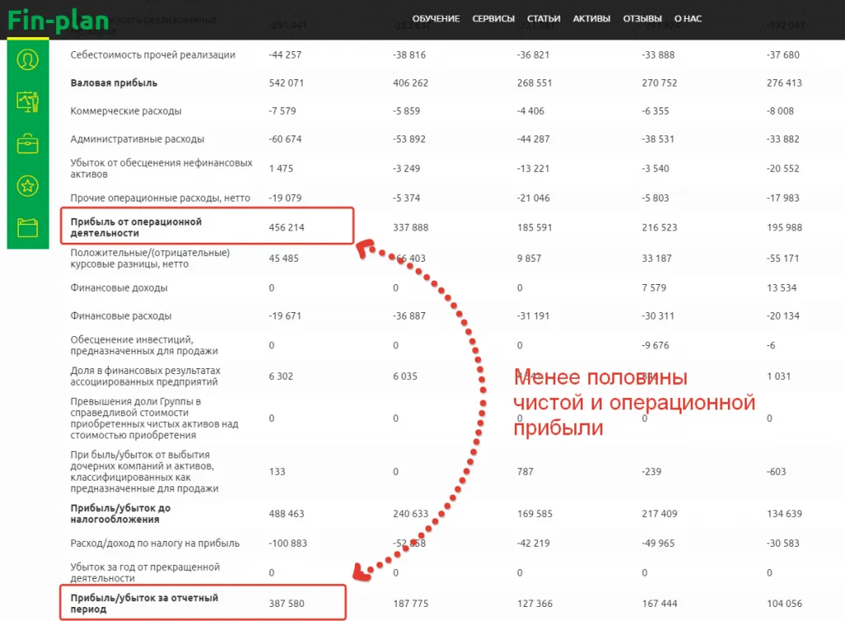Select 'Расход/доход по налогу на прибыль' label

tap(154, 543)
